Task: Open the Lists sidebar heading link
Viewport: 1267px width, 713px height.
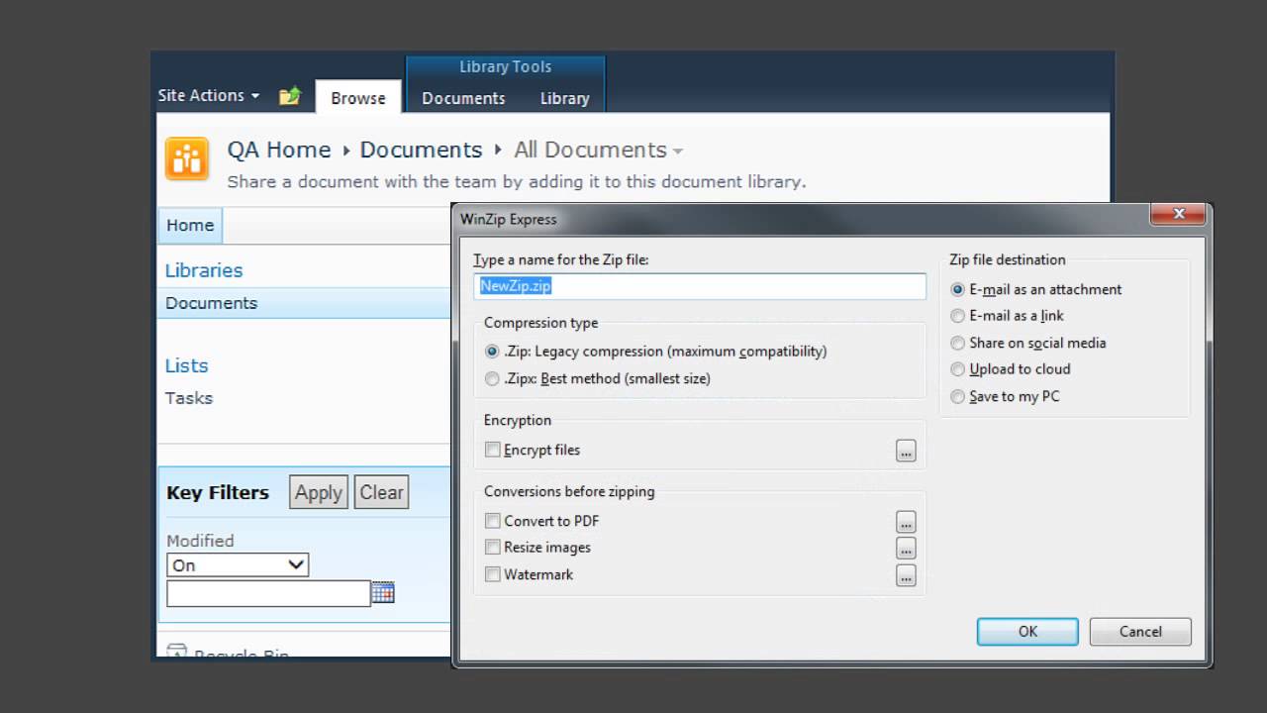Action: pos(186,365)
